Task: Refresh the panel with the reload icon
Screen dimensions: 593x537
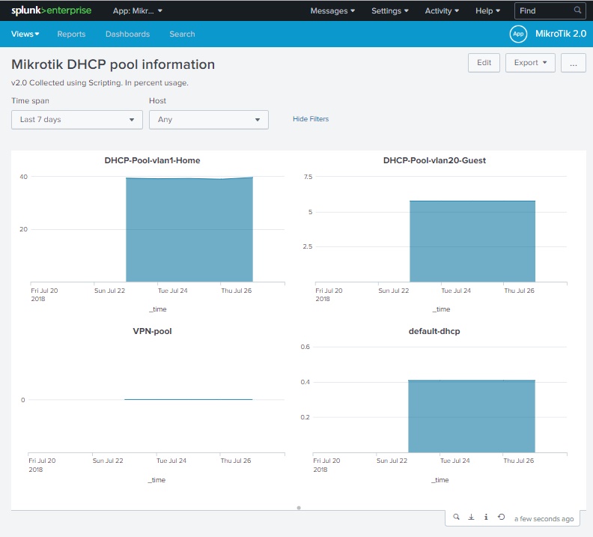Action: coord(502,517)
